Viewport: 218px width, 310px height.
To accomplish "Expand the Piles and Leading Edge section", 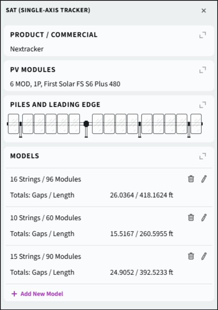I will (203, 105).
